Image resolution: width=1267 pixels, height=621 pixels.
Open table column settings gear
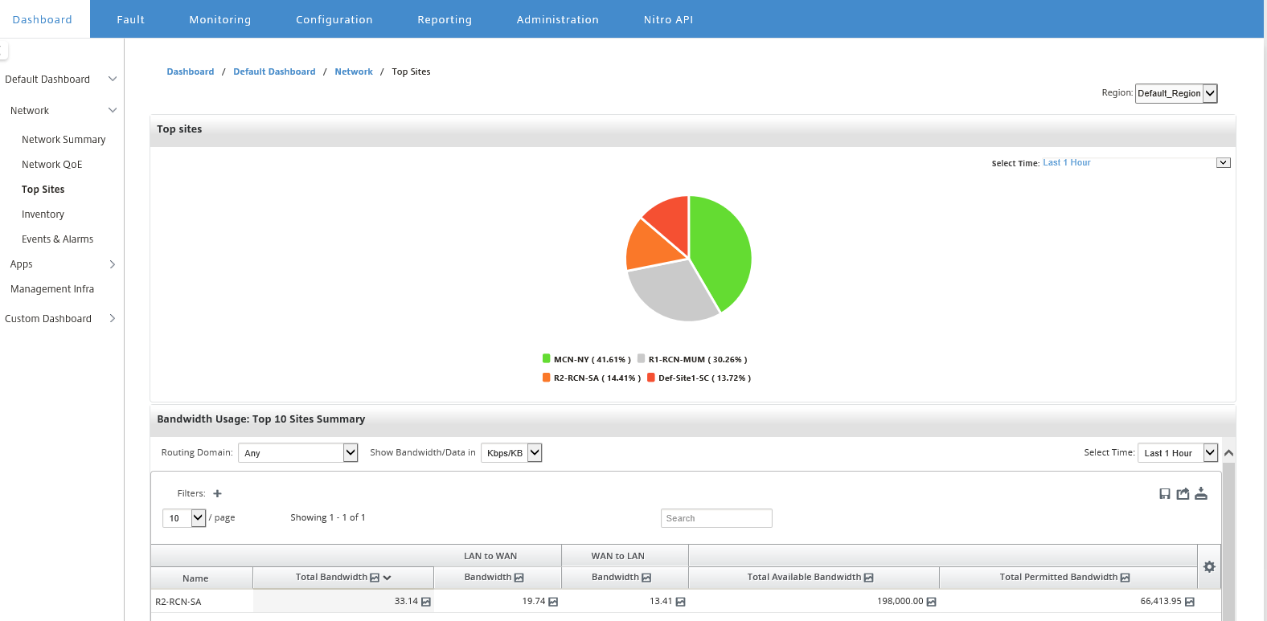1209,566
